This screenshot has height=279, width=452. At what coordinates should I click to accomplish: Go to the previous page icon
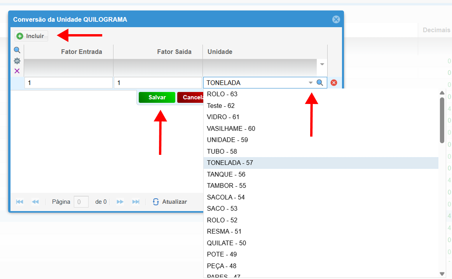(x=35, y=202)
